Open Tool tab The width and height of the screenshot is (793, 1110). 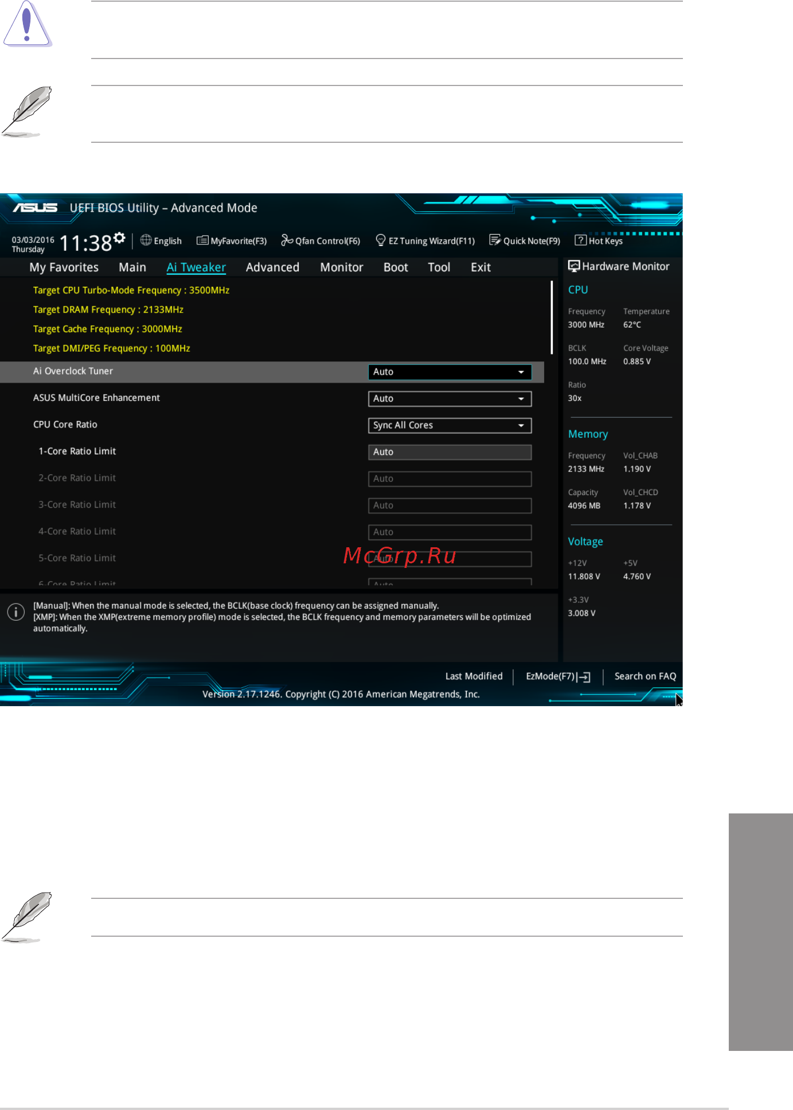[x=439, y=267]
